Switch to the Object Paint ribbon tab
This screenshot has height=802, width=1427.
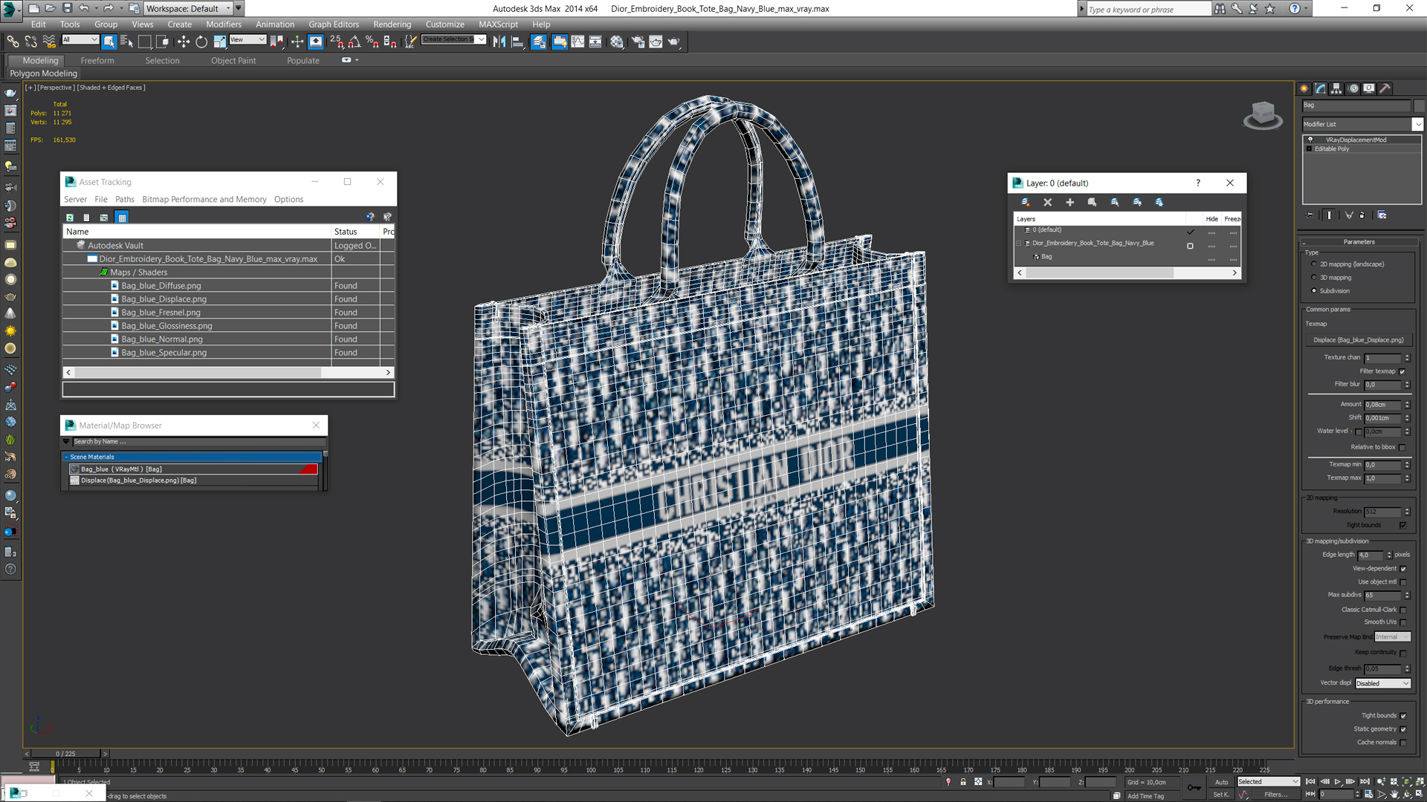pos(233,61)
